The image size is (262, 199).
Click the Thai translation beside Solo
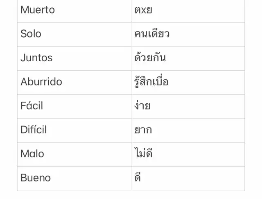(152, 34)
